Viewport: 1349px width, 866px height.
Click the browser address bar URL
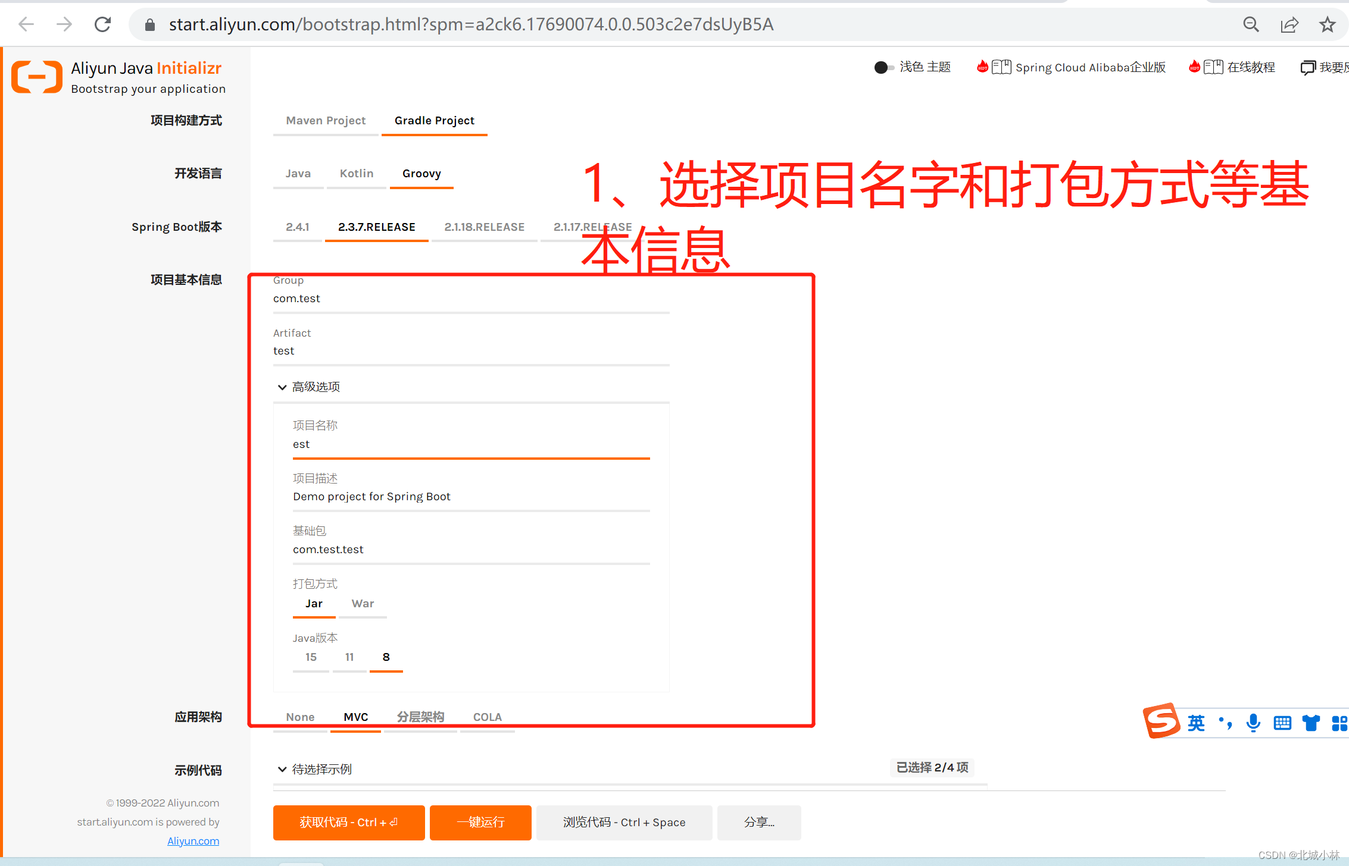(x=471, y=24)
